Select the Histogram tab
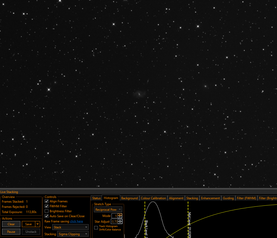This screenshot has width=277, height=238. [111, 198]
